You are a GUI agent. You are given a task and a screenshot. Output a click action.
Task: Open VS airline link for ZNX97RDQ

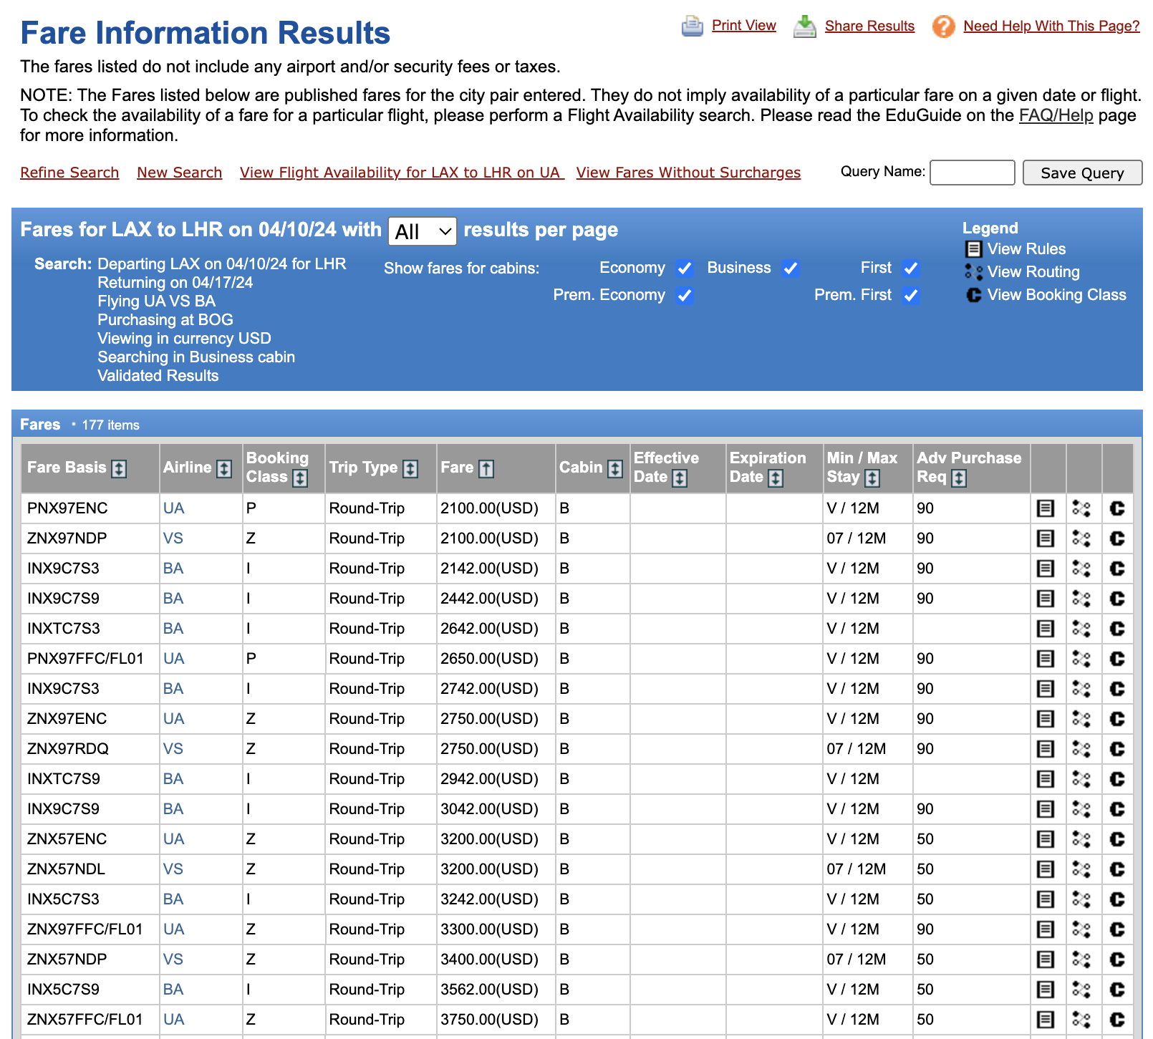tap(173, 749)
